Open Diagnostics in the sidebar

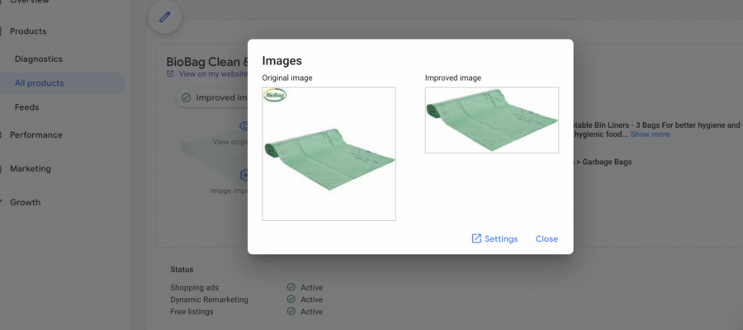(x=38, y=59)
